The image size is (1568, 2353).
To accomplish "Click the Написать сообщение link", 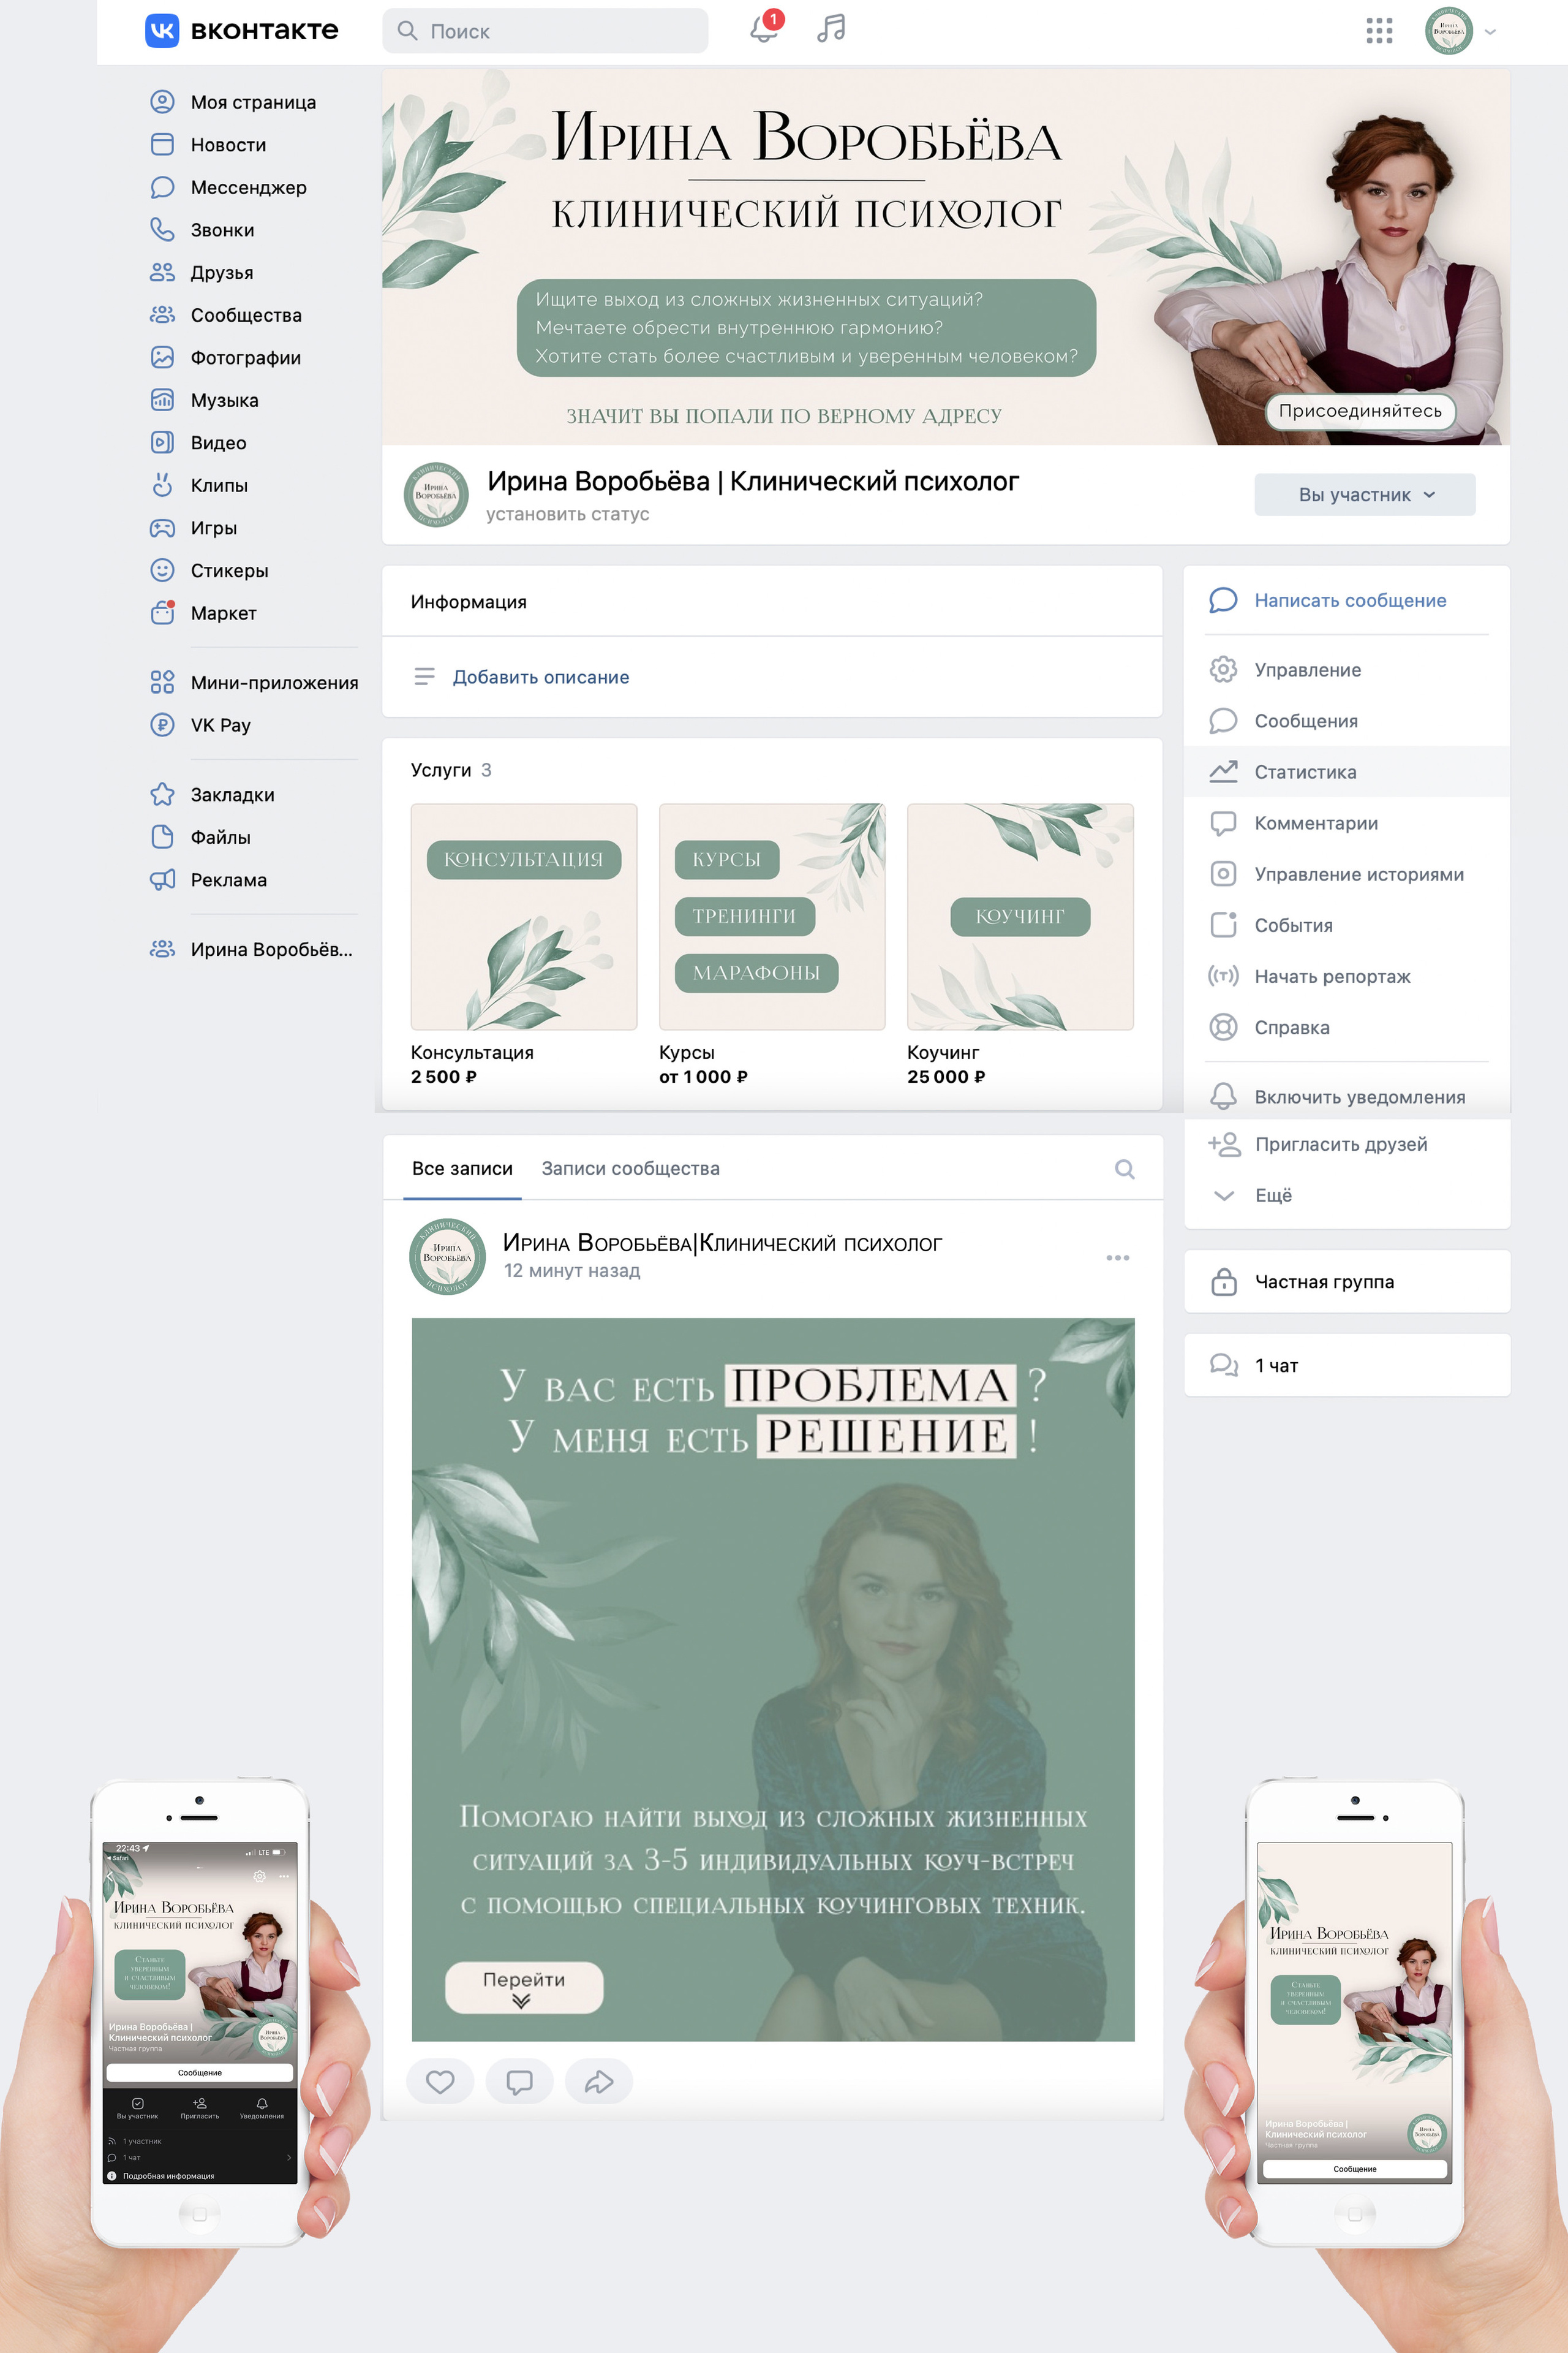I will (1349, 601).
